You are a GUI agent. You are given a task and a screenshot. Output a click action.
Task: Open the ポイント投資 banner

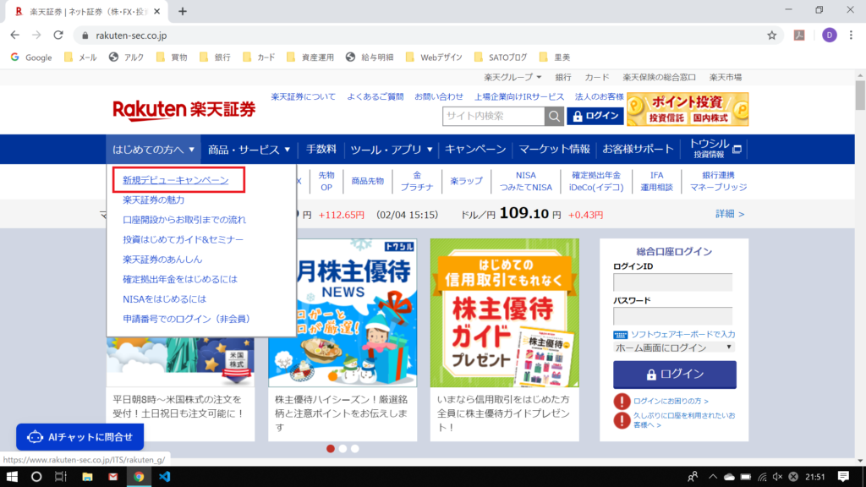[x=688, y=109]
